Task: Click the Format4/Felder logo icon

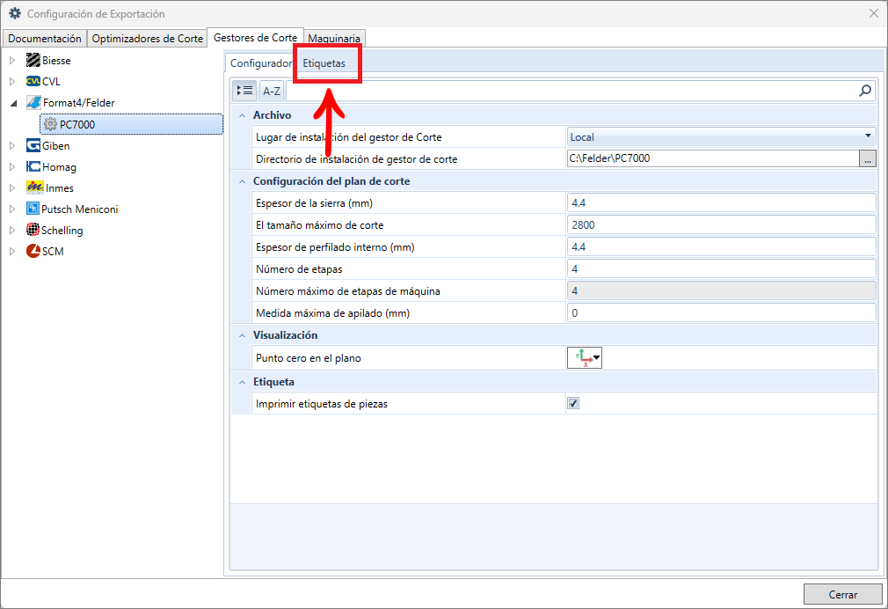Action: (34, 103)
